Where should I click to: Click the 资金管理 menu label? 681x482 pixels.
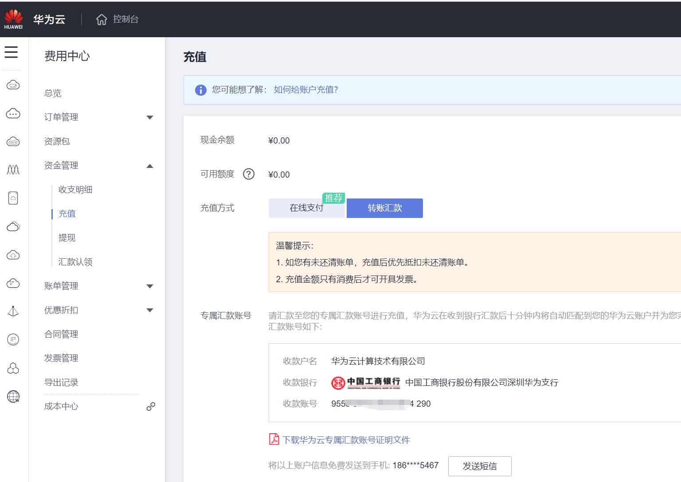61,165
